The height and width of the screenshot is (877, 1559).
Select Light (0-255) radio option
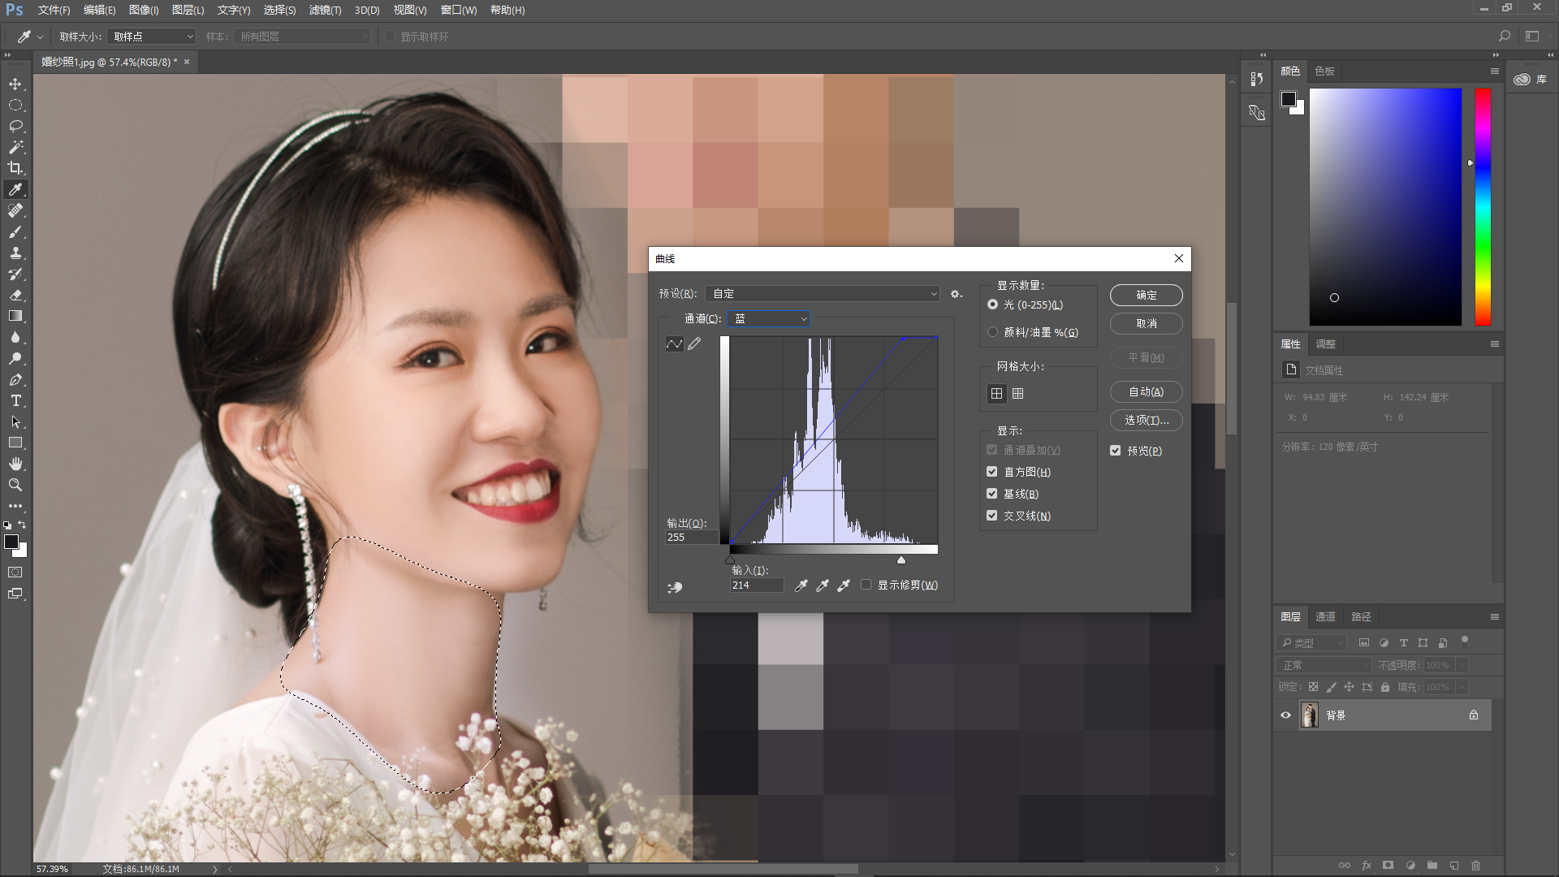click(992, 305)
